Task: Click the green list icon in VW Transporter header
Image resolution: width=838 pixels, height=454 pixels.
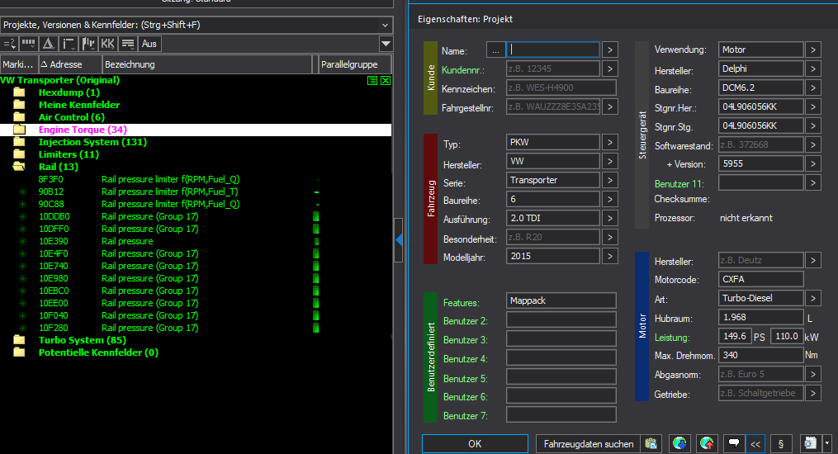Action: pos(373,81)
